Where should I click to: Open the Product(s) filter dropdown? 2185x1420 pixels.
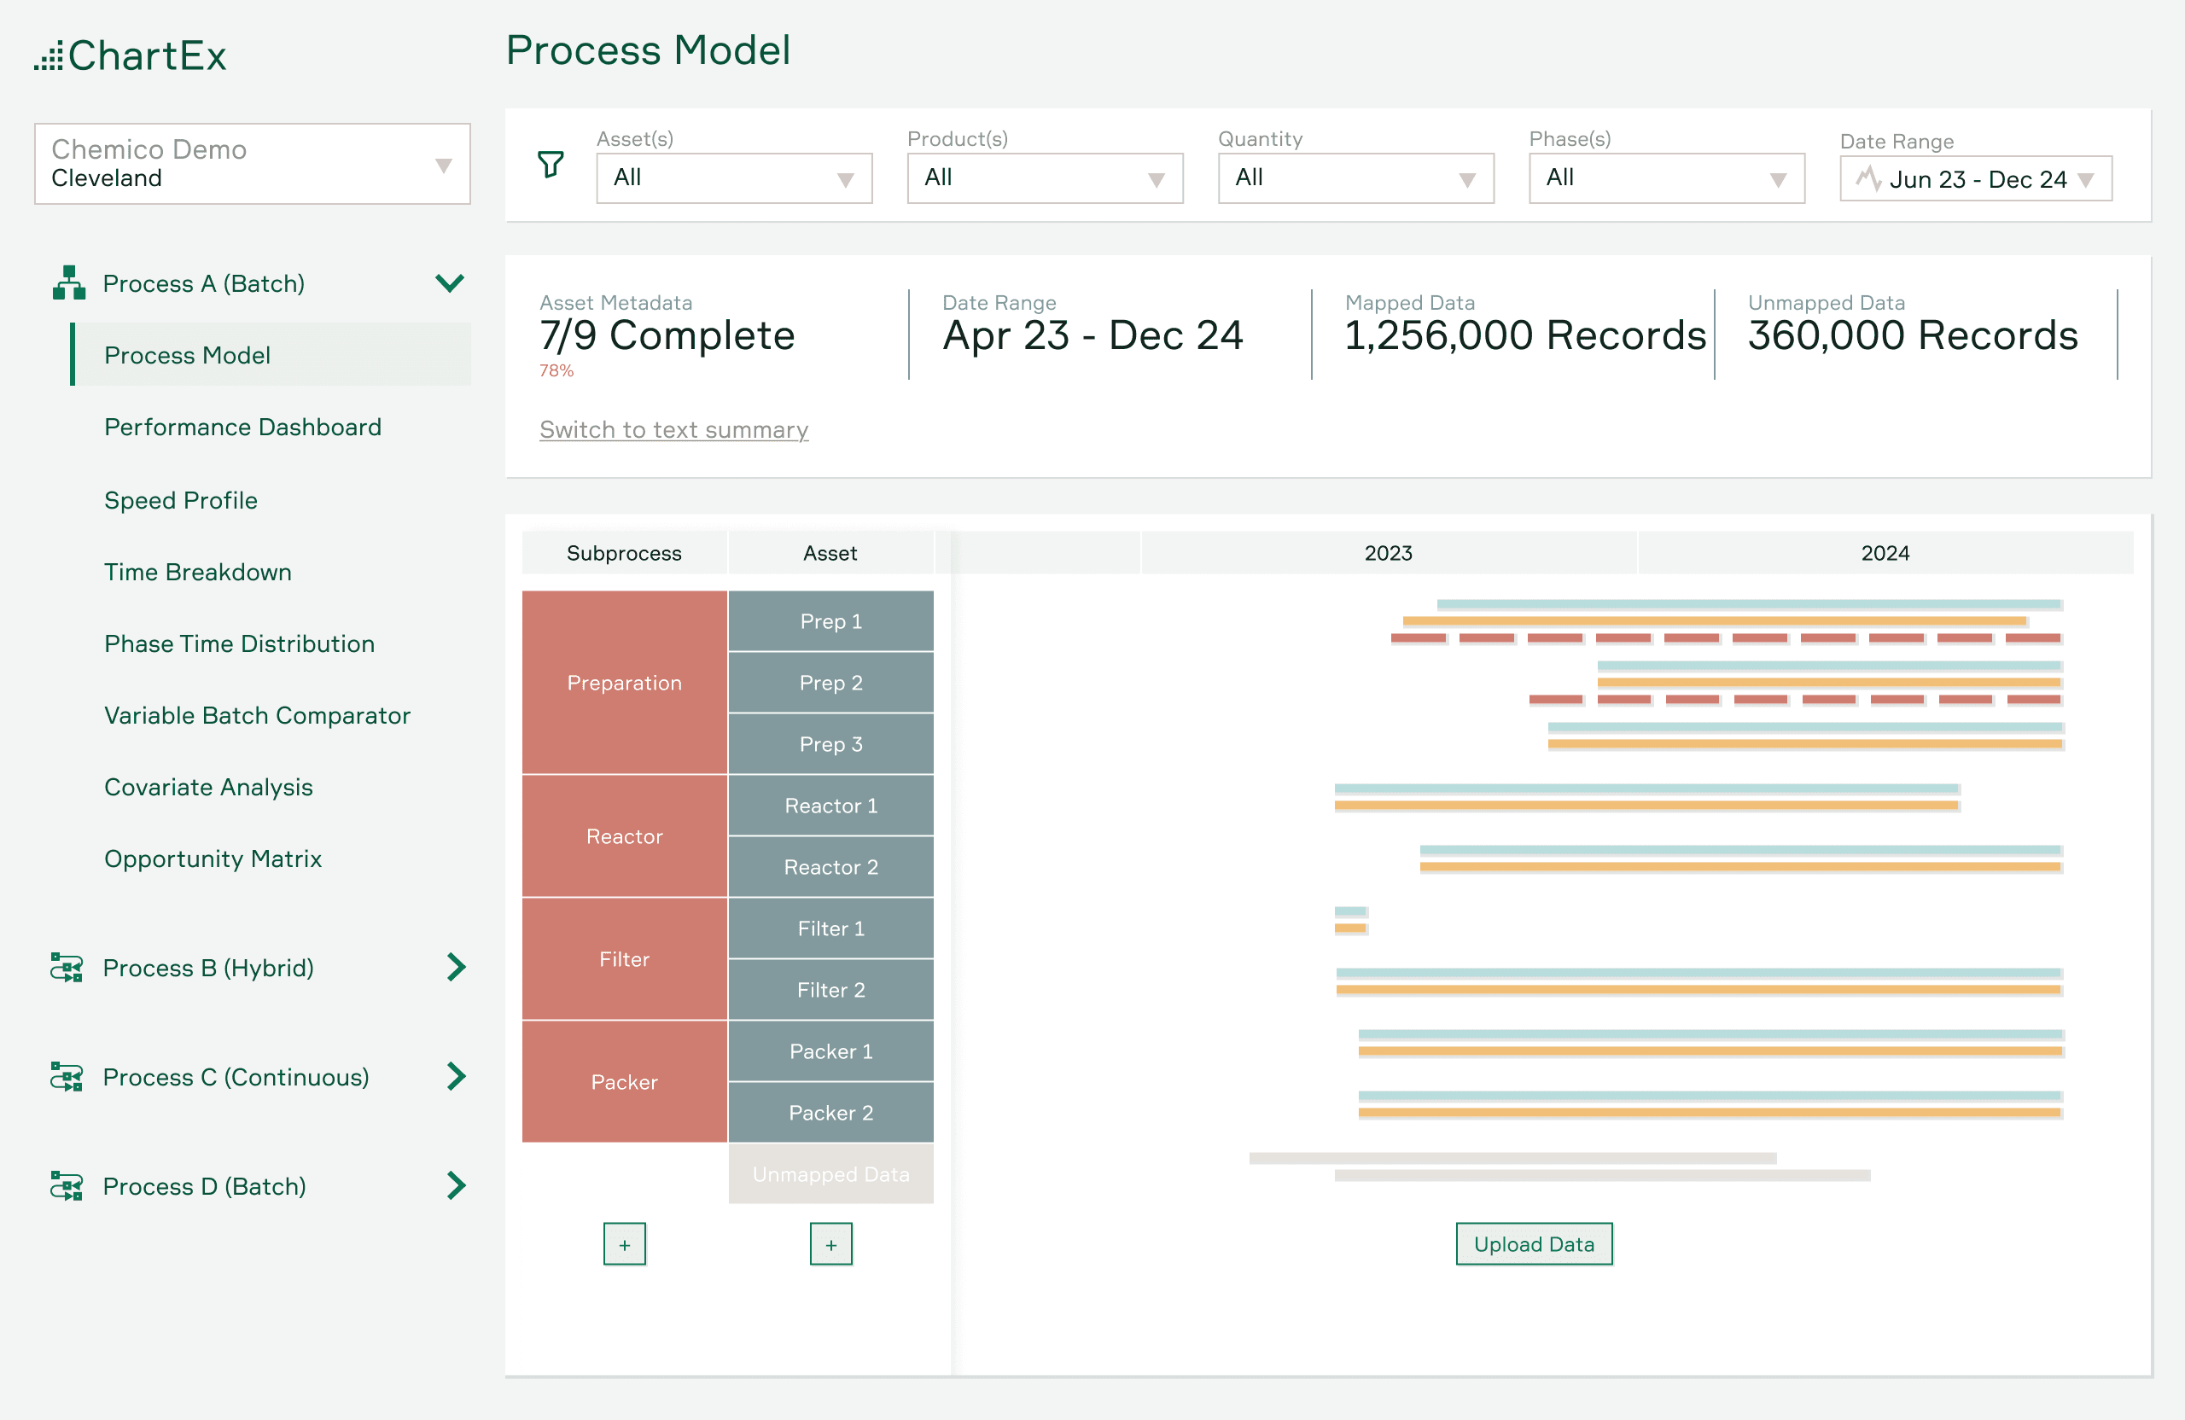click(x=1045, y=178)
